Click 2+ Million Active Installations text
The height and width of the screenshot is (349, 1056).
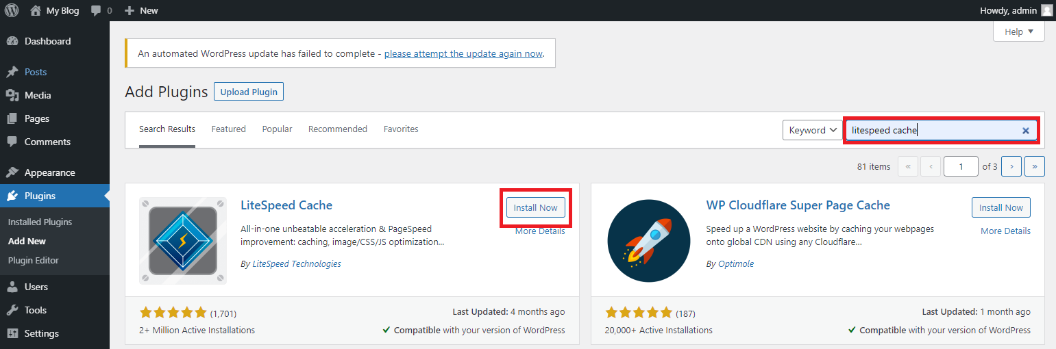(x=197, y=330)
